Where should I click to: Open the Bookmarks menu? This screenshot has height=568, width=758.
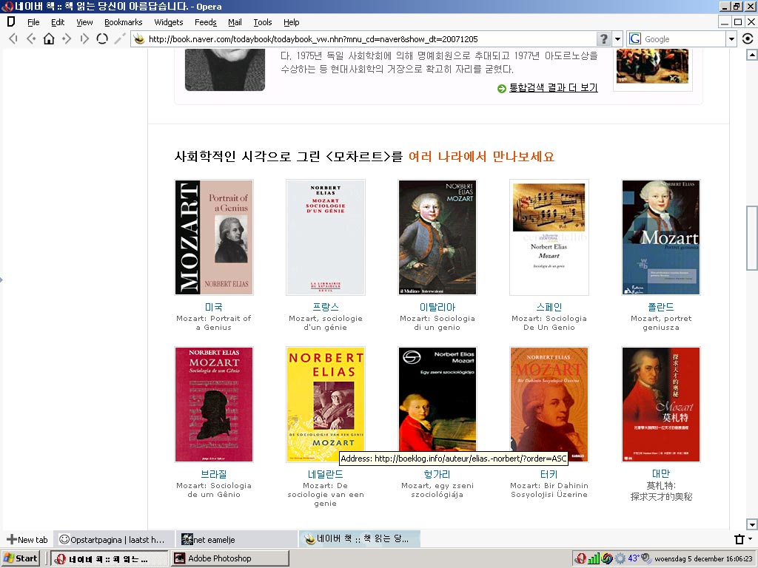(x=124, y=22)
